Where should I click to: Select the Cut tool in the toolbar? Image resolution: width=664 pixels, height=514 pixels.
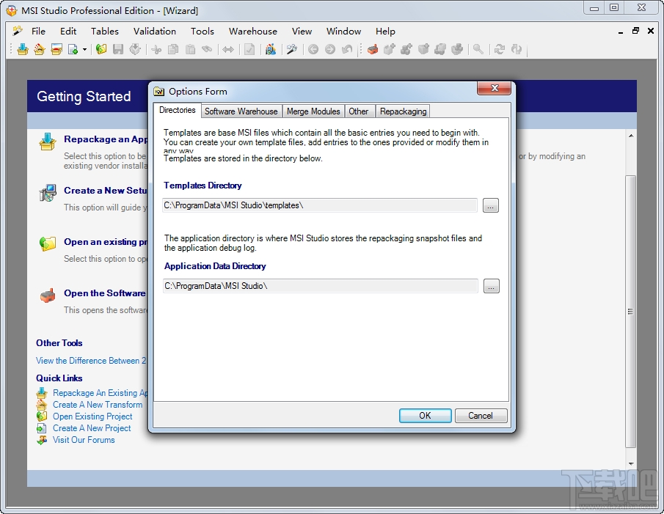coord(156,49)
